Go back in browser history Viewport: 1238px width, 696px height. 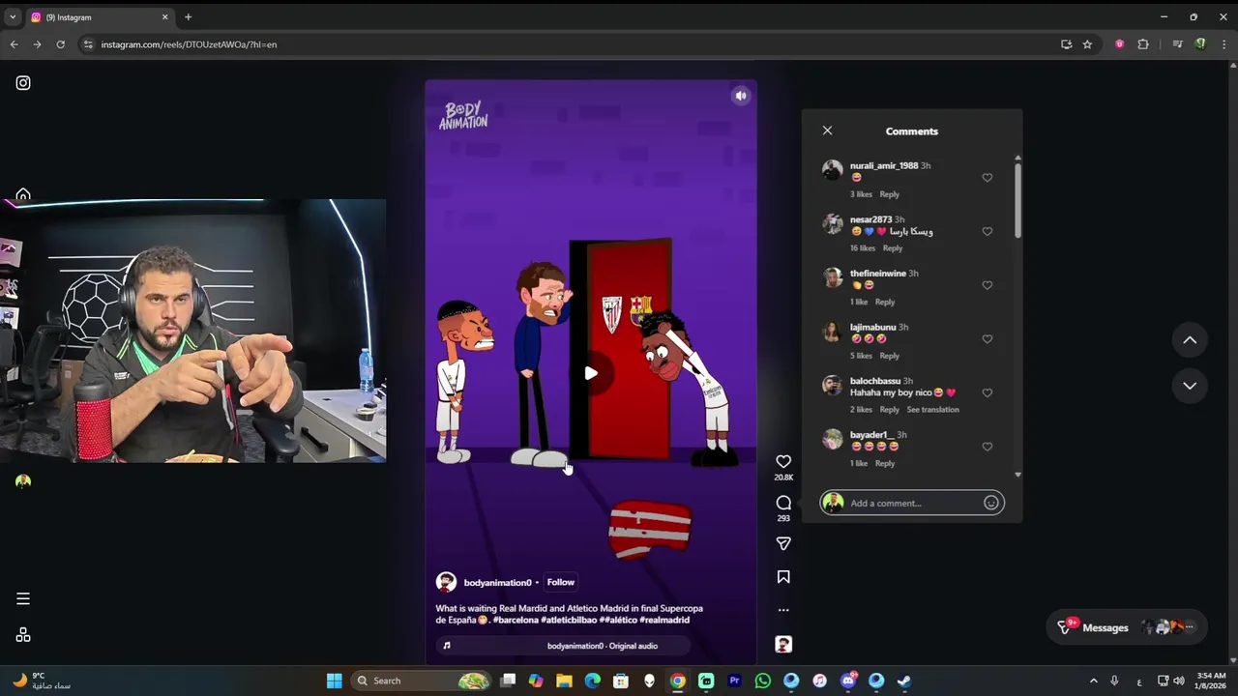(x=14, y=44)
